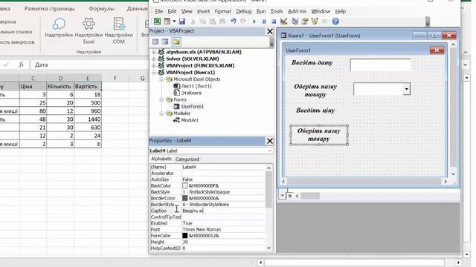Click the Toolbox icon in VBA toolbar

[x=324, y=22]
